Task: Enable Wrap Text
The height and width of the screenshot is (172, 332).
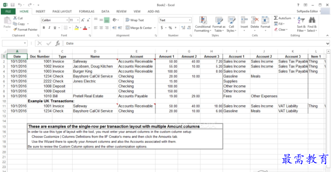Action: click(x=135, y=20)
